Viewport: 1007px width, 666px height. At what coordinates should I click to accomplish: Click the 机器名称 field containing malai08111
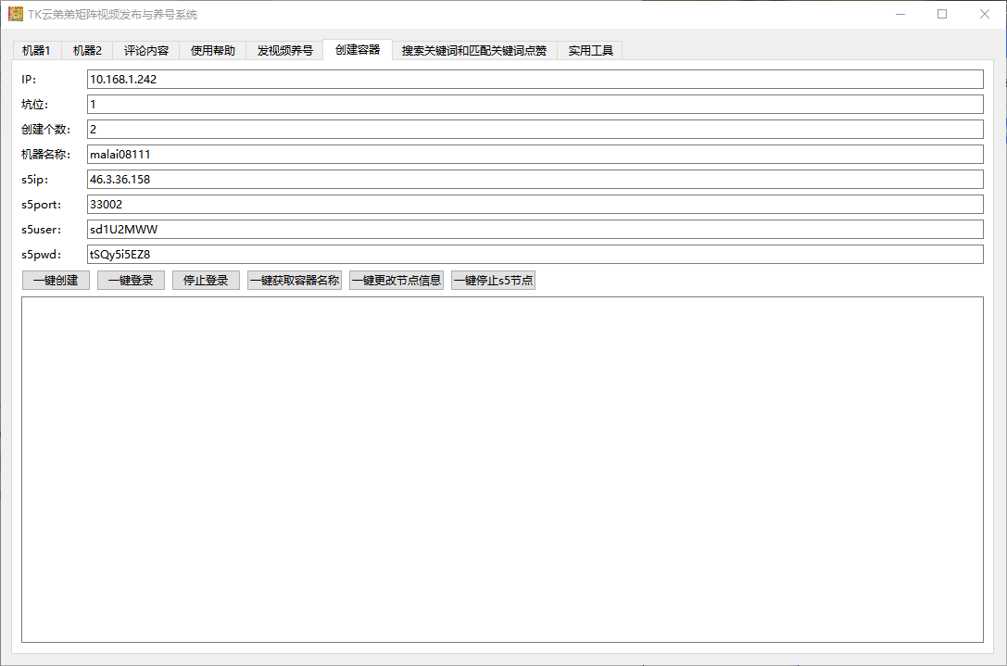pyautogui.click(x=535, y=155)
